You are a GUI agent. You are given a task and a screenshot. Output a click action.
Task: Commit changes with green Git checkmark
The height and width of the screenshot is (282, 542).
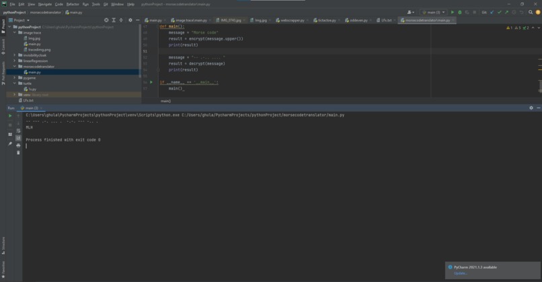coord(499,12)
